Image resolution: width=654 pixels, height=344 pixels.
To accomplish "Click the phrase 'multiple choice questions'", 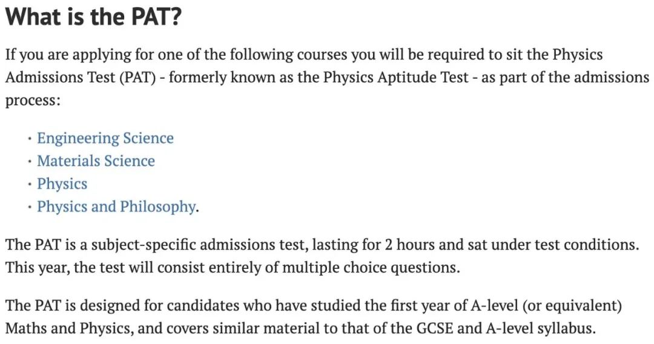I will (369, 268).
